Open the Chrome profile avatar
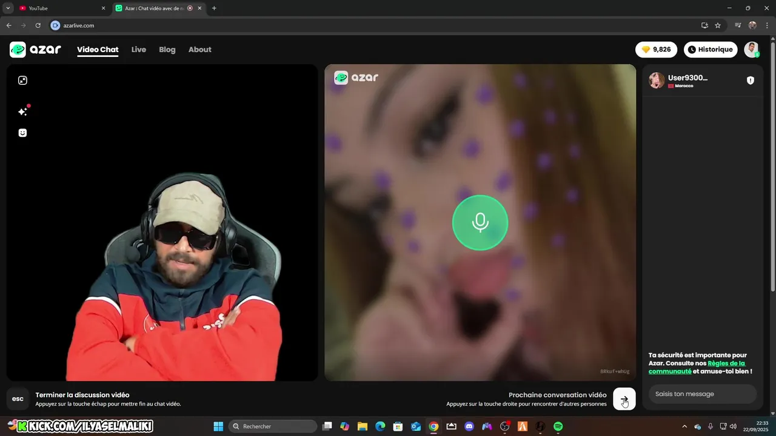 752,25
